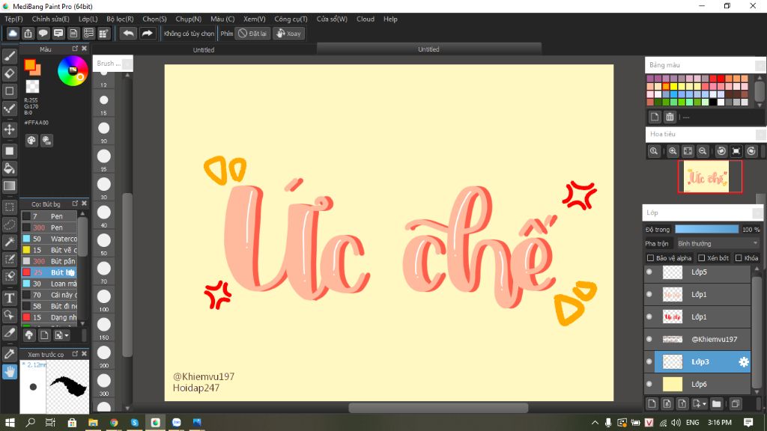Select the Dot pen tool
The width and height of the screenshot is (767, 431).
click(x=9, y=108)
